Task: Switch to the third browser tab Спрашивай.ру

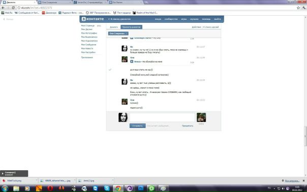Action: tap(90, 3)
